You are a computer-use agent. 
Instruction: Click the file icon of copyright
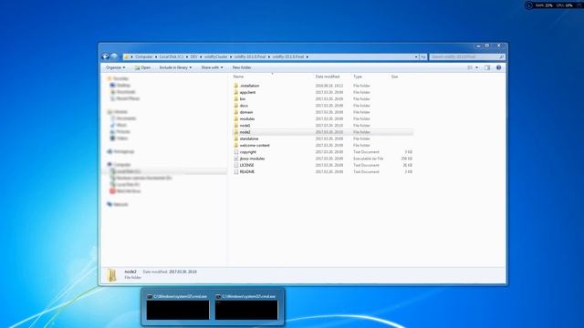(235, 152)
